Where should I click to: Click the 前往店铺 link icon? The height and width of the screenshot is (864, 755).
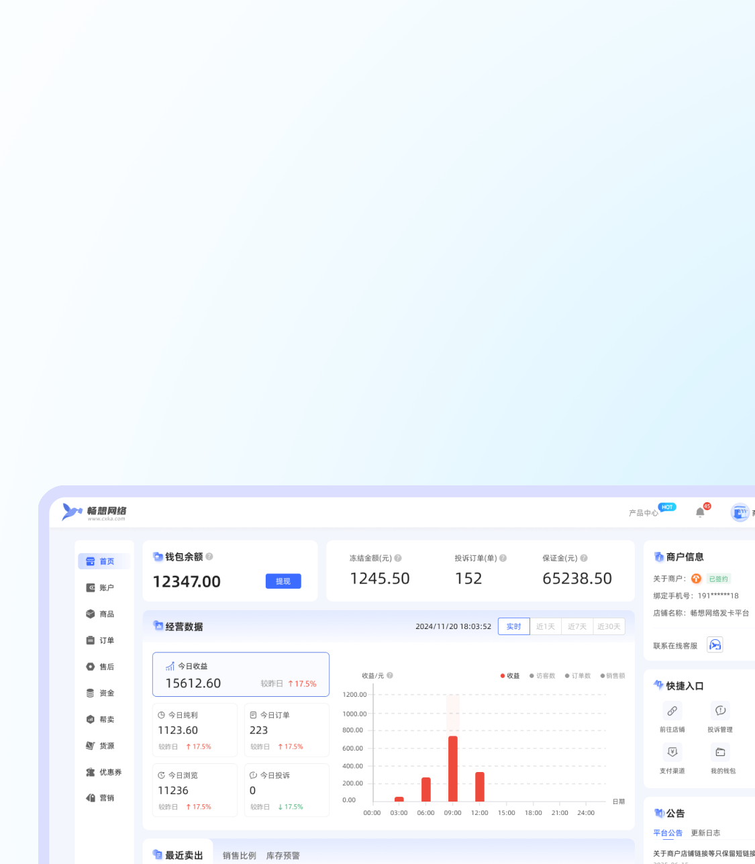(x=672, y=711)
